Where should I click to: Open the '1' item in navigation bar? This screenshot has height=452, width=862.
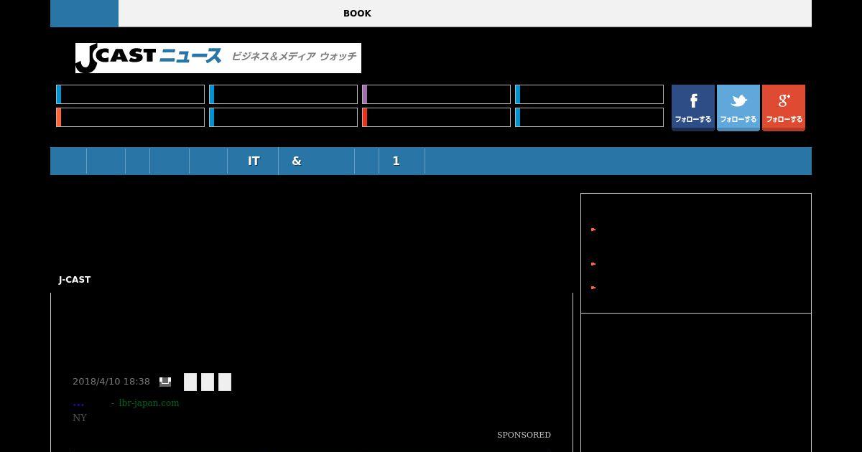coord(402,161)
